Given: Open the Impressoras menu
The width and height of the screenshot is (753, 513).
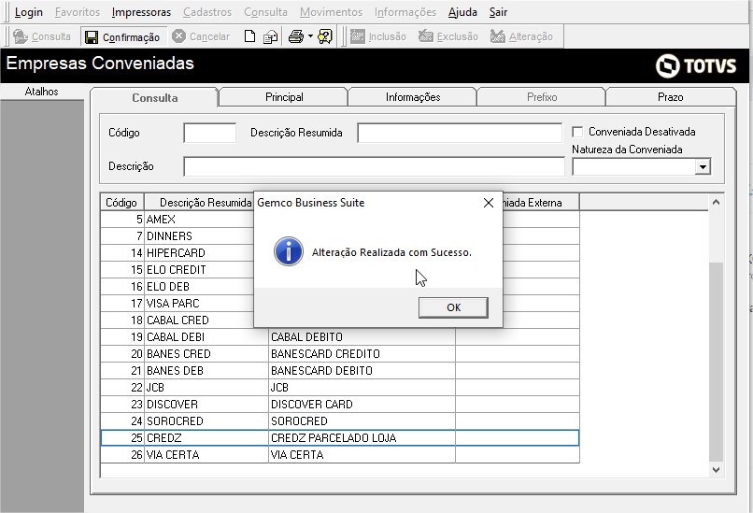Looking at the screenshot, I should [x=141, y=12].
